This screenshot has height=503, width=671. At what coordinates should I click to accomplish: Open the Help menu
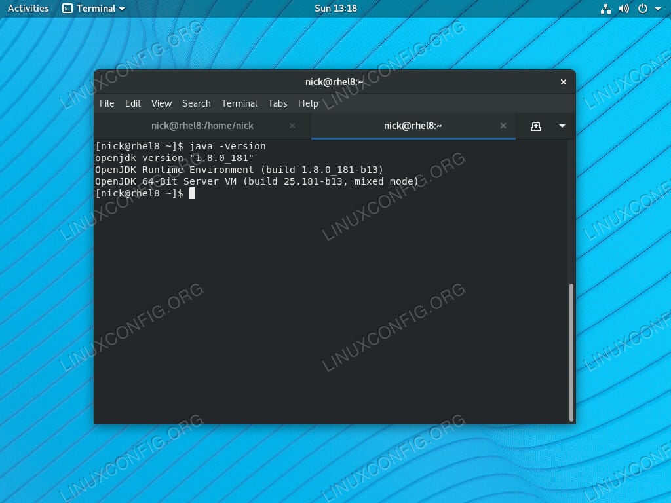coord(308,103)
